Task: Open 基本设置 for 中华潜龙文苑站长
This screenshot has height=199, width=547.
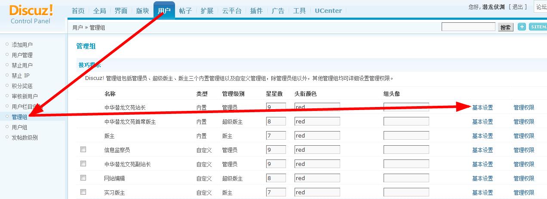Action: point(482,107)
